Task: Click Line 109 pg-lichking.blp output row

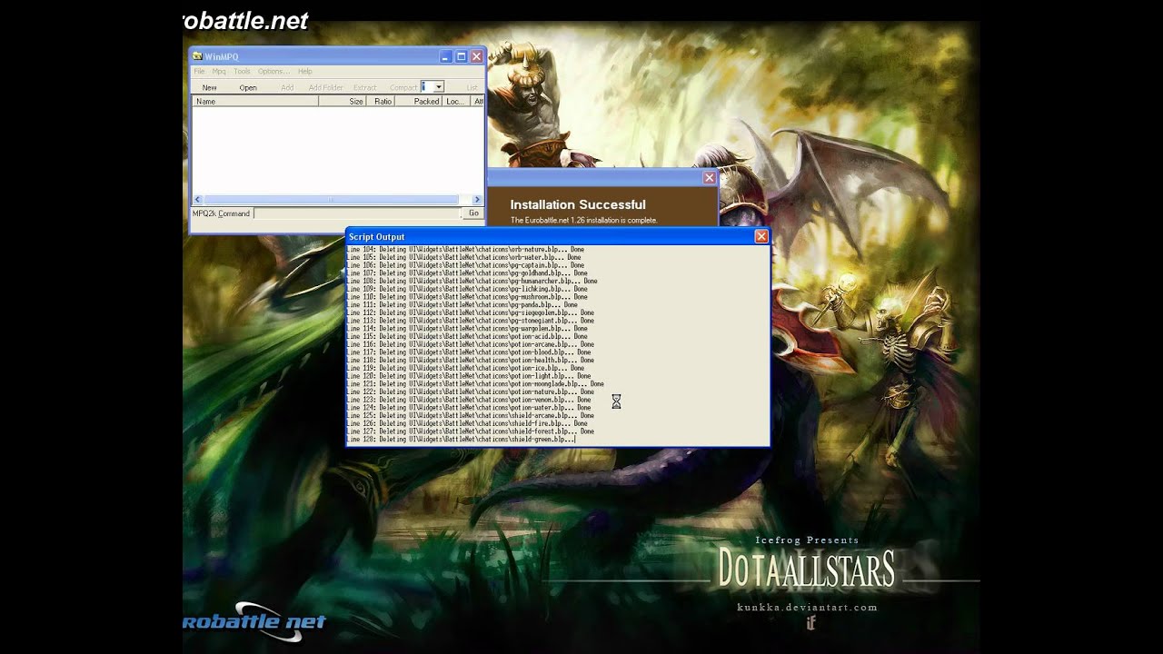Action: tap(465, 289)
